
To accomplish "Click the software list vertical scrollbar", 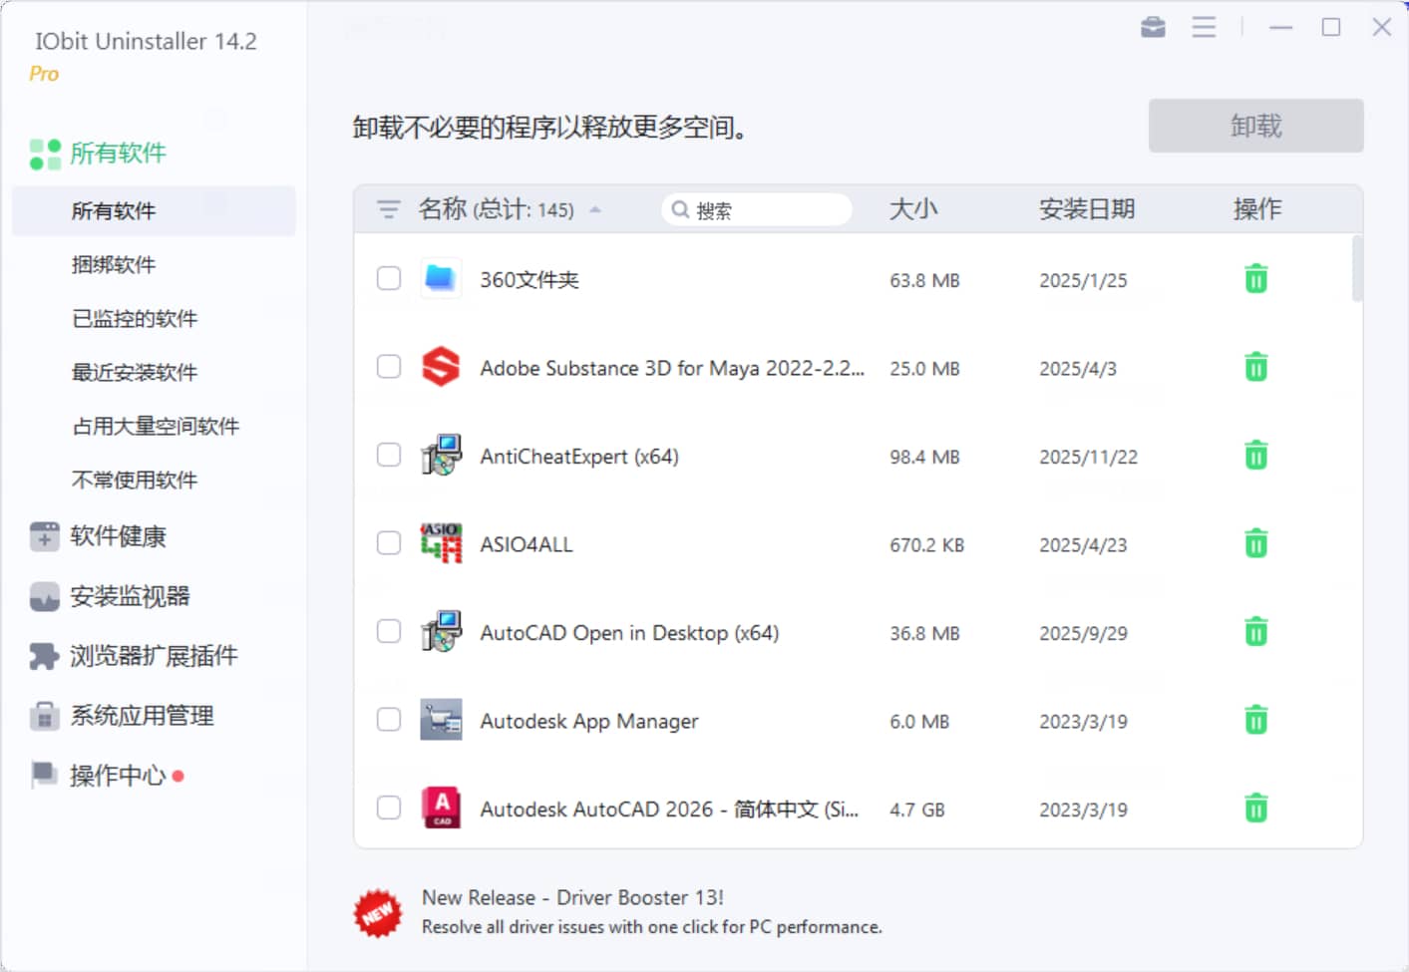I will coord(1356,269).
